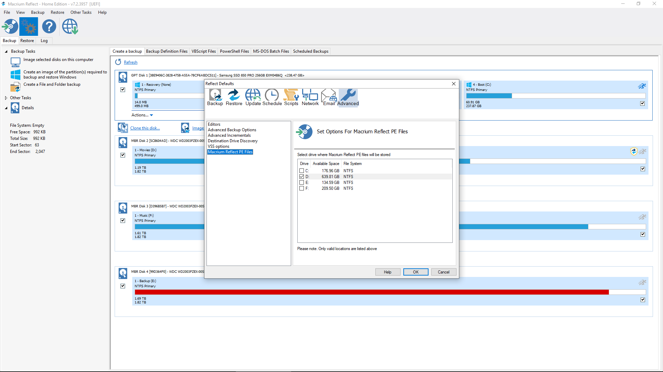Select the Email defaults icon
Screen dimensions: 663x372
[x=329, y=97]
